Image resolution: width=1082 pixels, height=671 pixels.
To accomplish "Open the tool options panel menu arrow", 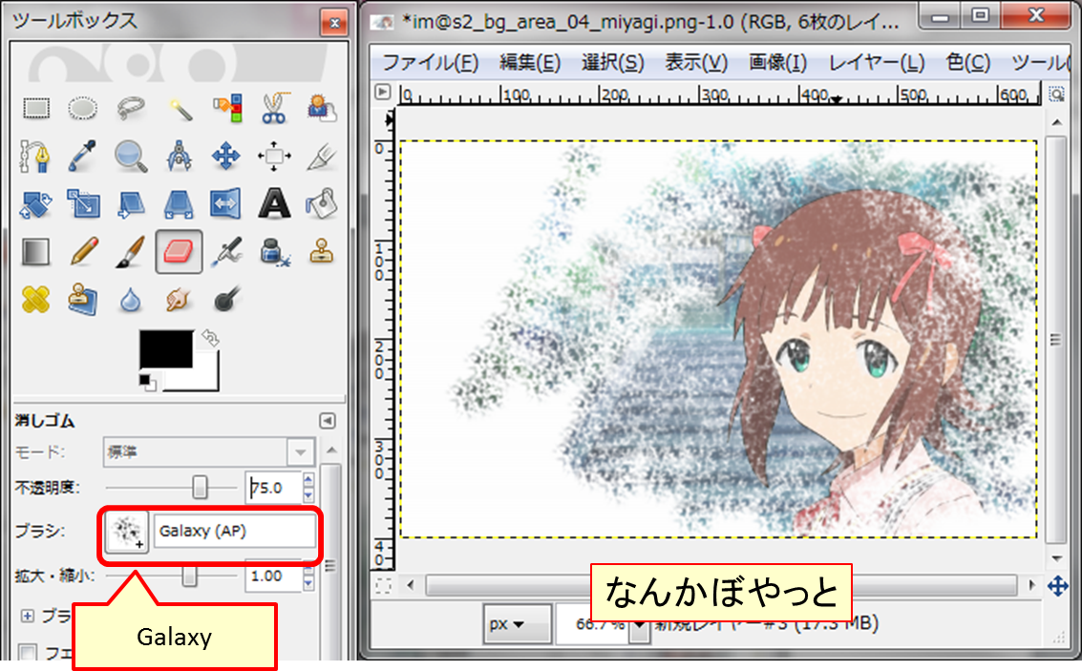I will pyautogui.click(x=328, y=421).
